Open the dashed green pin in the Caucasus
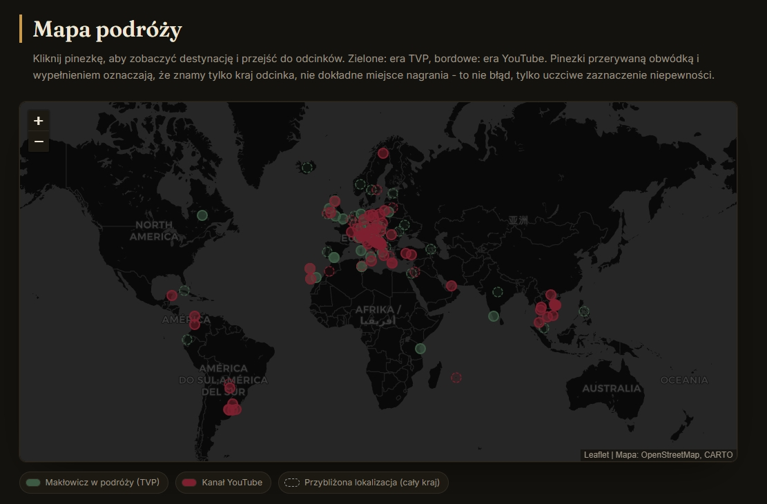Image resolution: width=767 pixels, height=504 pixels. pos(431,249)
